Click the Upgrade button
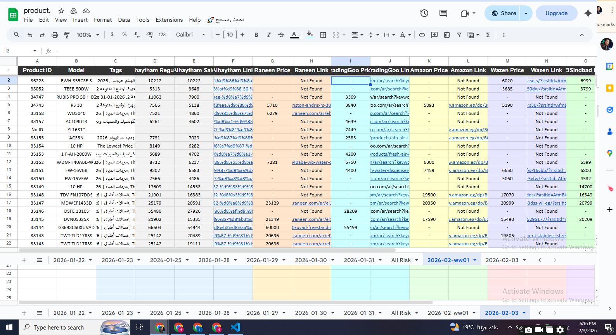This screenshot has height=335, width=616. coord(556,13)
